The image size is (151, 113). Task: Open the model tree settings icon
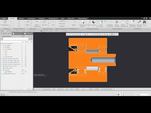tap(23, 36)
